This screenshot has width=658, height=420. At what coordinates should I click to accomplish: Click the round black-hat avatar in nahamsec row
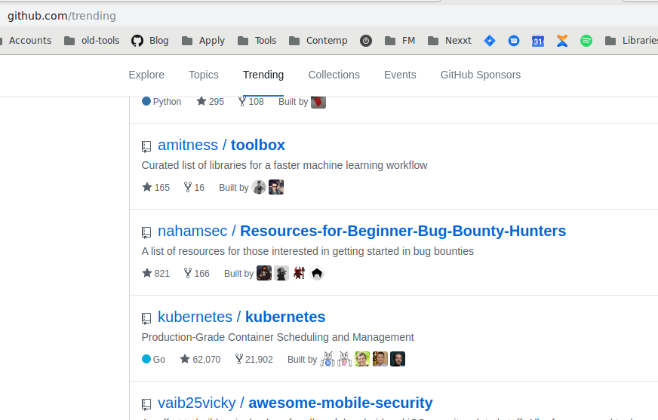[317, 273]
